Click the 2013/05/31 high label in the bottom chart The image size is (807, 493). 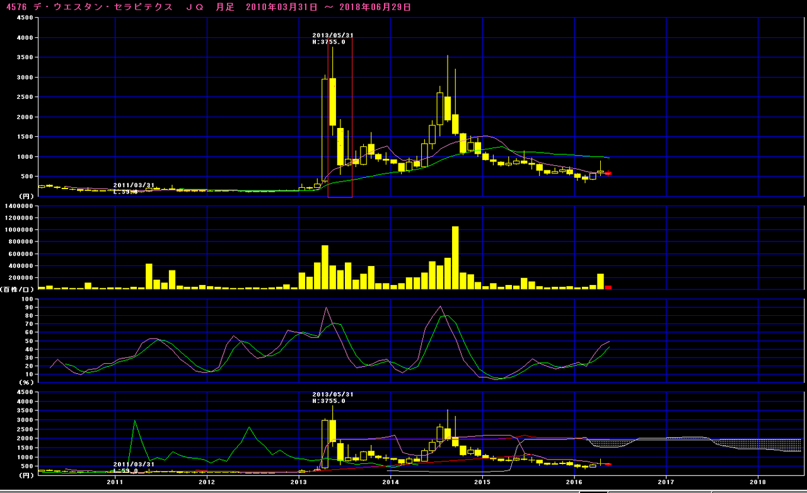click(333, 394)
